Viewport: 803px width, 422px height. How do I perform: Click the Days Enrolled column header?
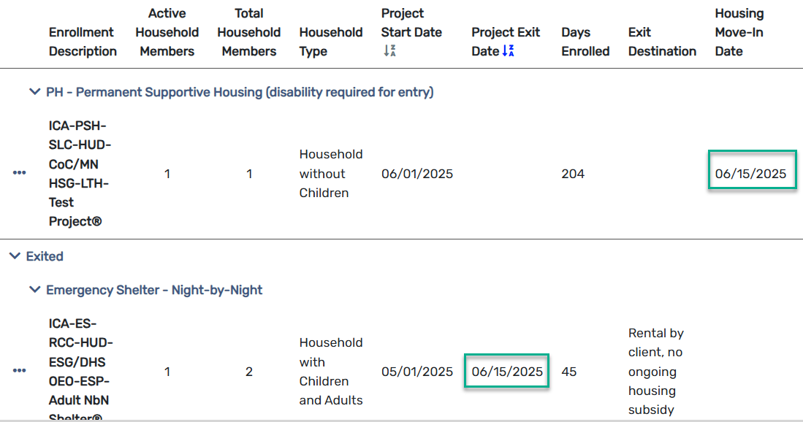[585, 42]
